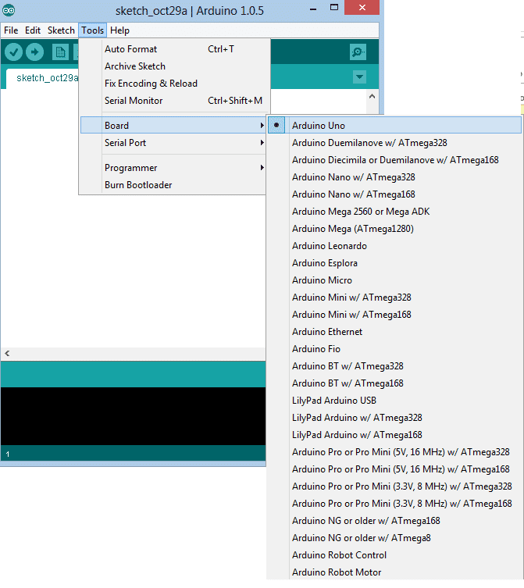
Task: Click editor vertical scrollbar up arrow
Action: click(372, 96)
